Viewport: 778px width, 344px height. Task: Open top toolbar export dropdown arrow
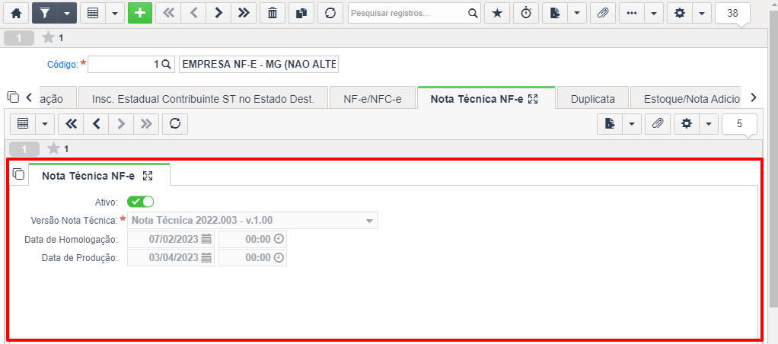pyautogui.click(x=576, y=14)
